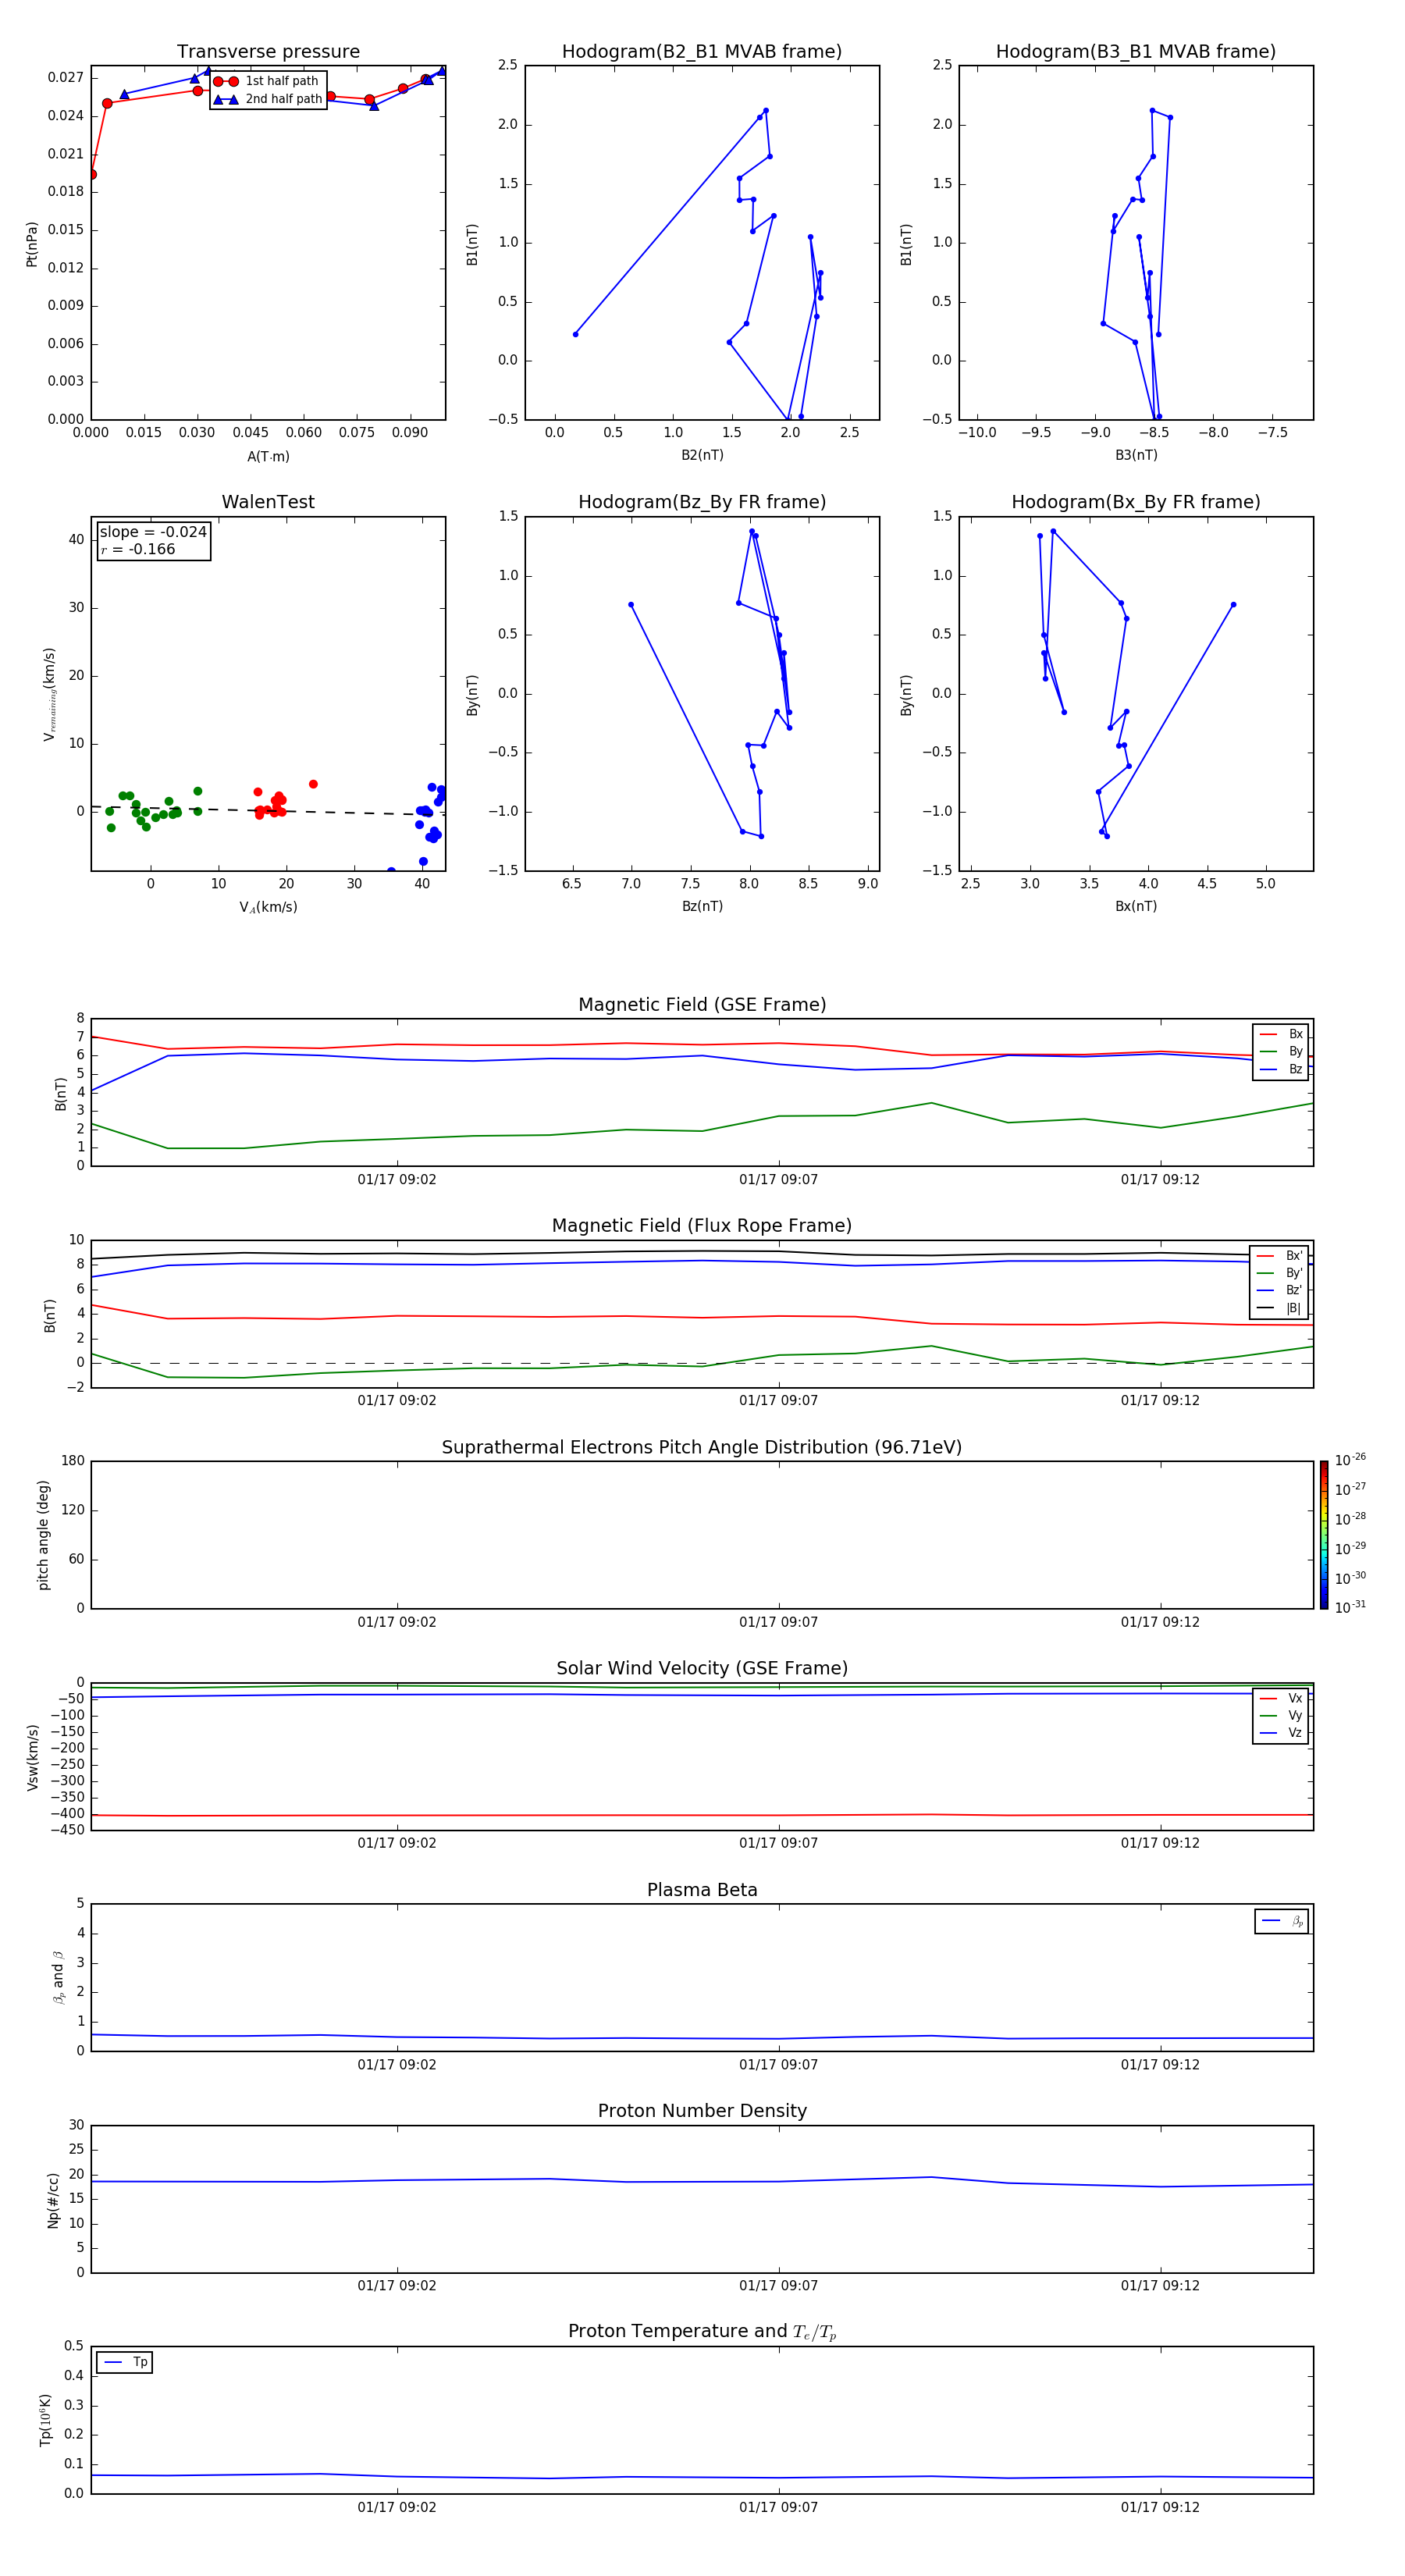Click the V_remaining(km/s) y-axis label

tap(49, 694)
